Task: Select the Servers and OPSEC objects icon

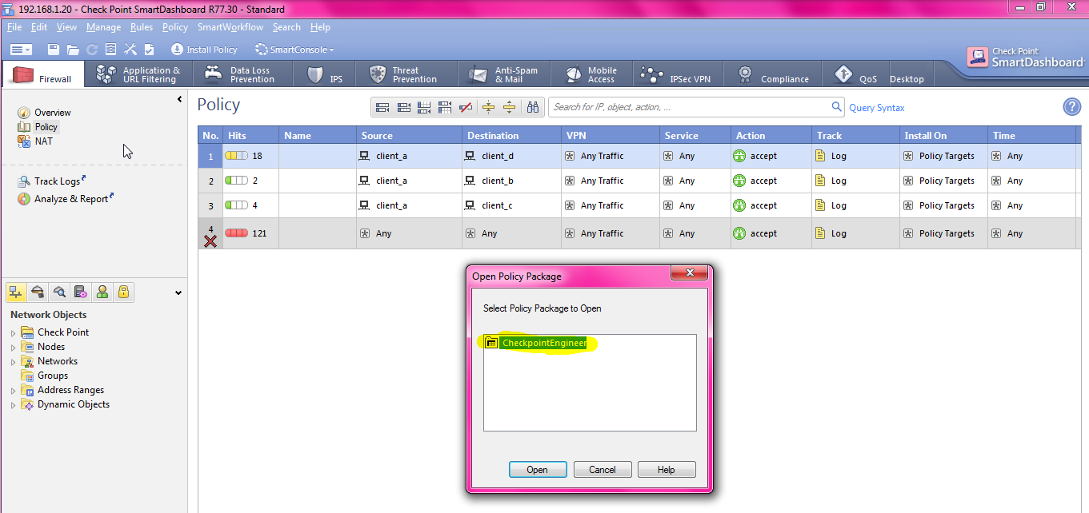Action: (80, 292)
